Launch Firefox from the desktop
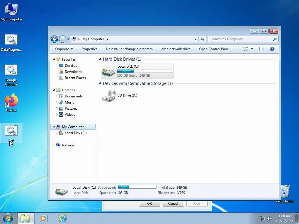Viewport: 299px width, 224px height. 11,102
